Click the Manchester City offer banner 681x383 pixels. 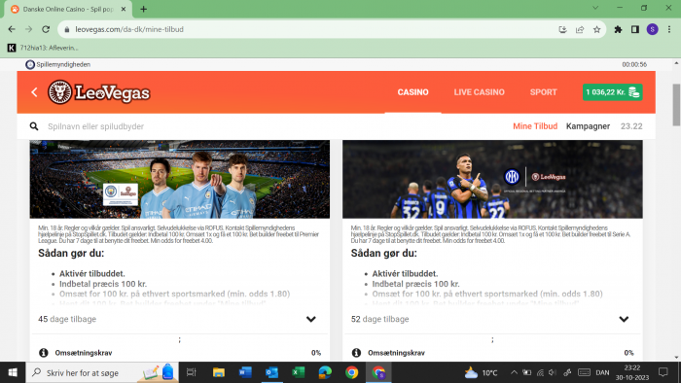pos(180,179)
